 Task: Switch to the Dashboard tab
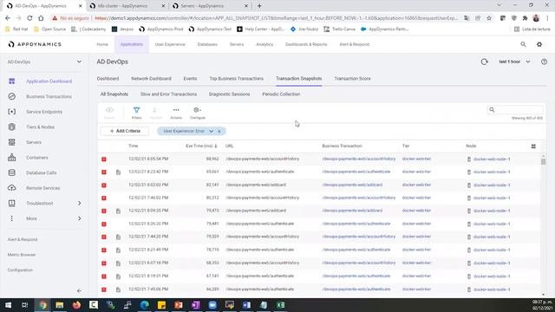108,79
